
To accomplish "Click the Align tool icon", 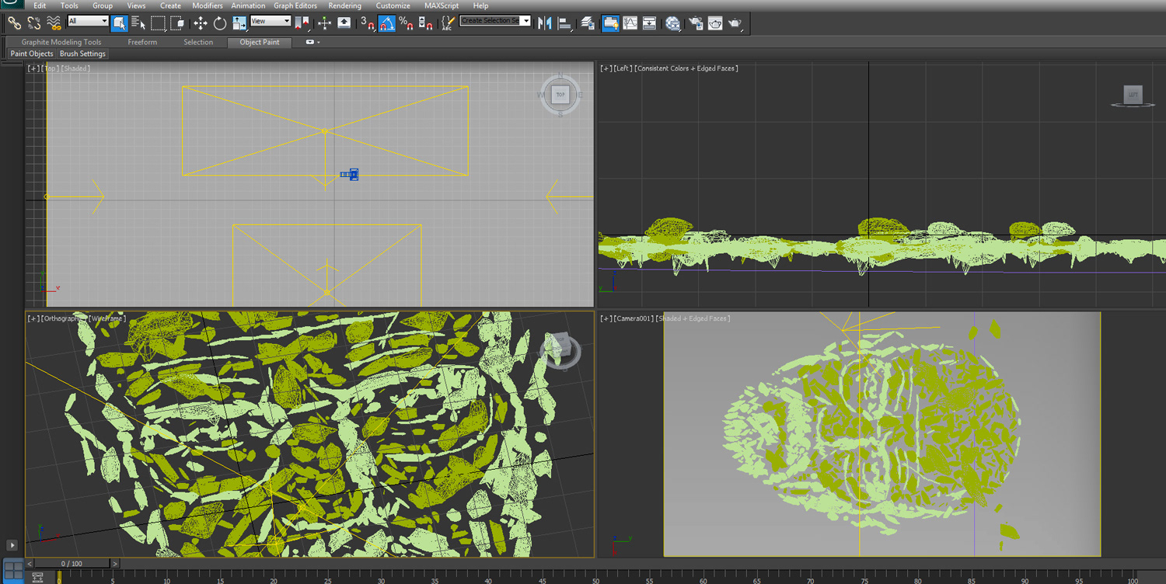I will [x=565, y=23].
